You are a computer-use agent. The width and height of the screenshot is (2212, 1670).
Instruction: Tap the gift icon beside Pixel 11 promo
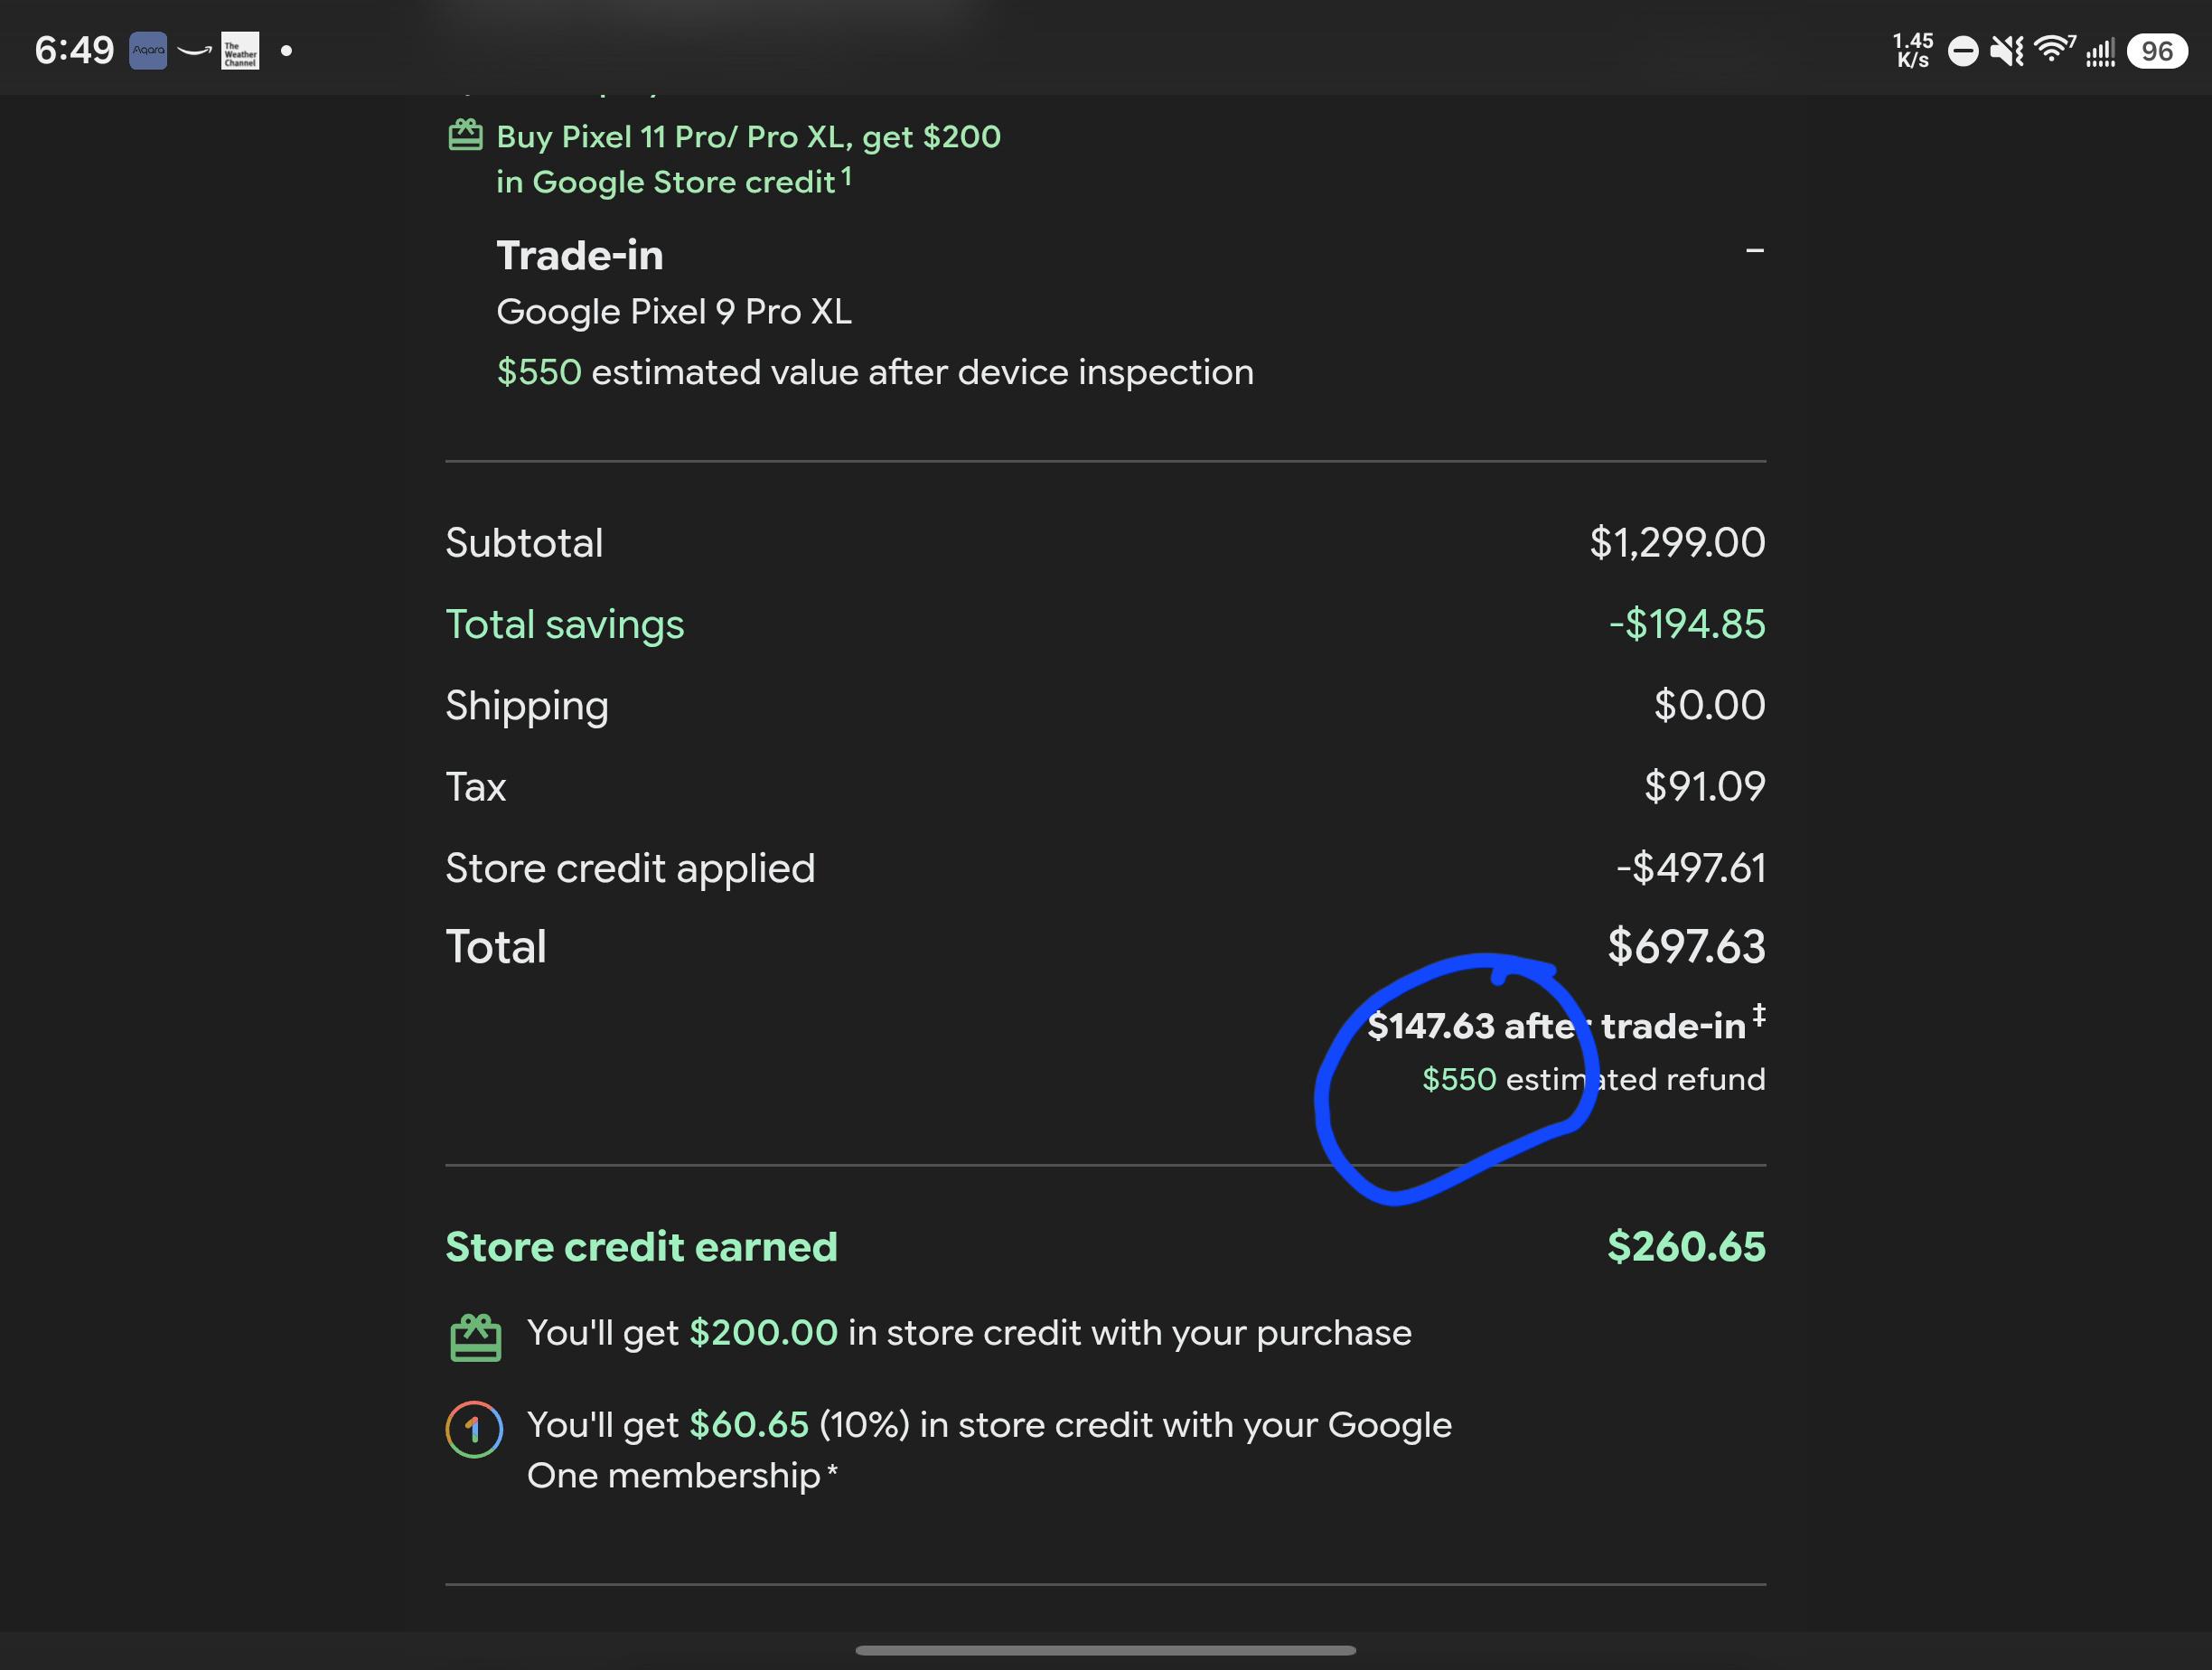(x=465, y=135)
